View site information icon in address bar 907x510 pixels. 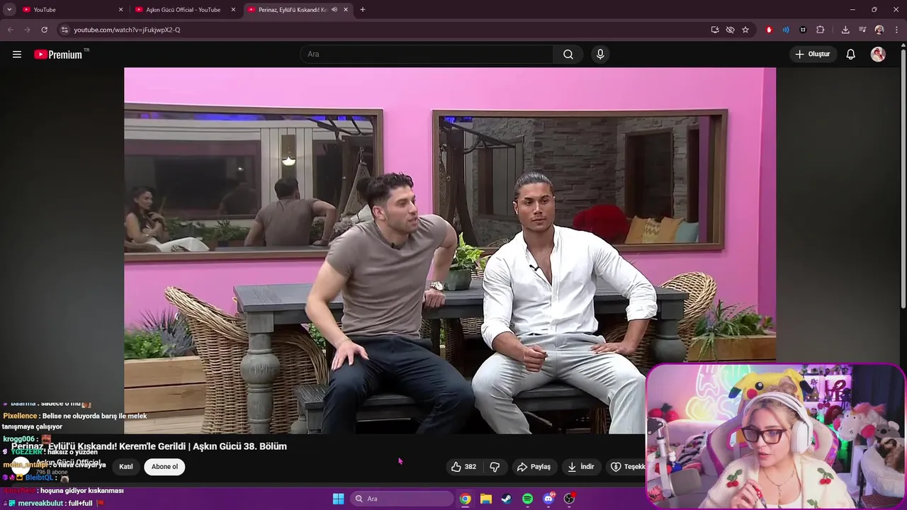coord(64,30)
